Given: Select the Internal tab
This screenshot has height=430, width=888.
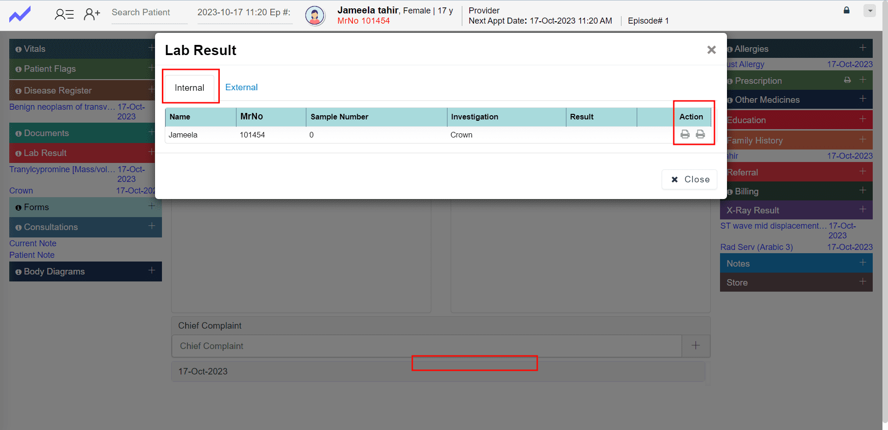Looking at the screenshot, I should [189, 88].
